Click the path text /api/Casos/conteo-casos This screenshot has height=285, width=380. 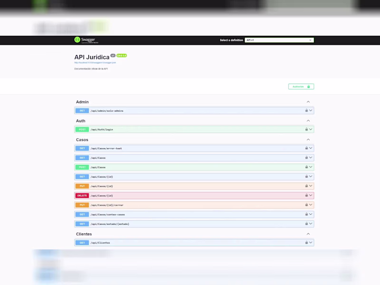pyautogui.click(x=108, y=215)
